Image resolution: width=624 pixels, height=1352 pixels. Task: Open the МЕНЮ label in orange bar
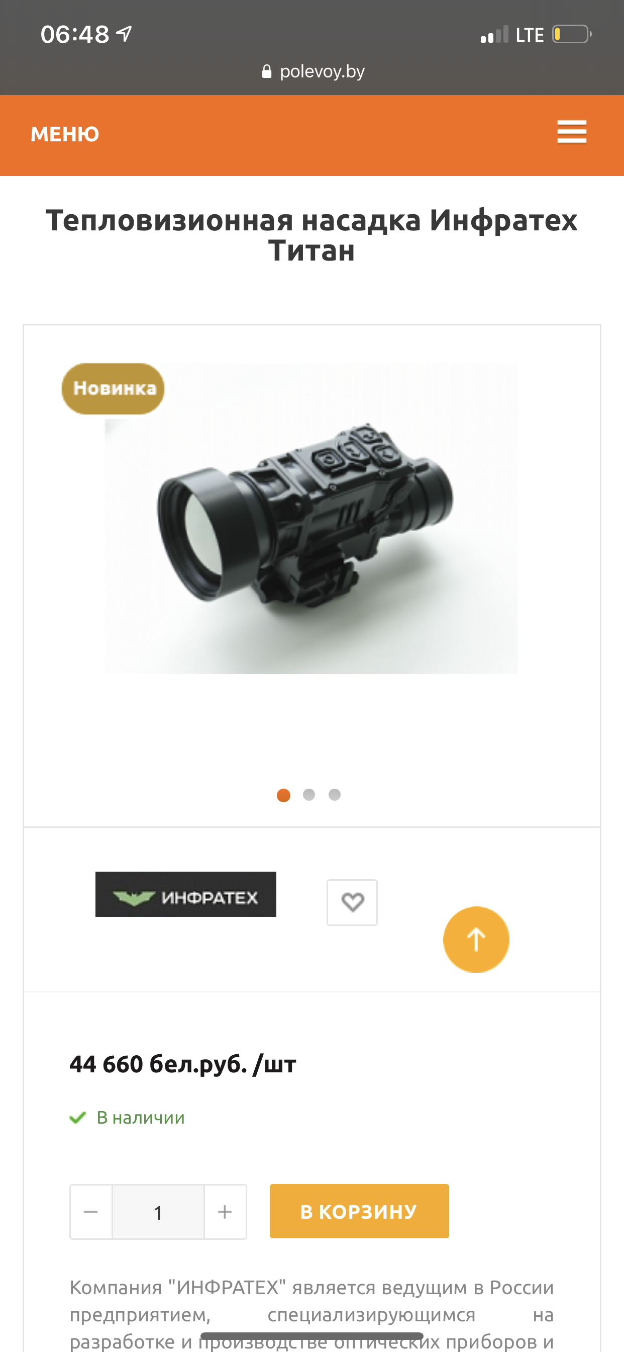coord(65,134)
